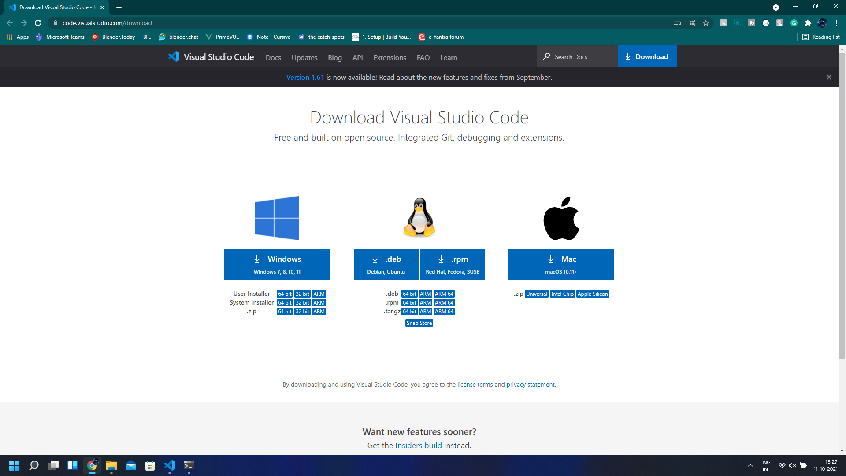Click the search docs magnifier icon

coord(546,56)
